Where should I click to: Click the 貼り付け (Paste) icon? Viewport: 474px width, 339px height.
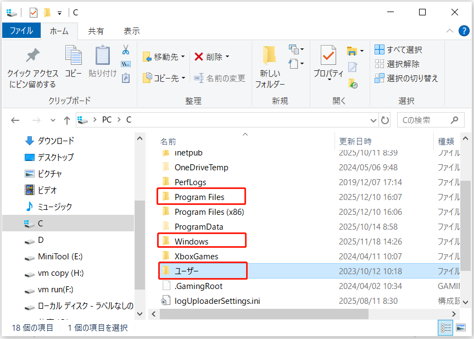point(102,60)
